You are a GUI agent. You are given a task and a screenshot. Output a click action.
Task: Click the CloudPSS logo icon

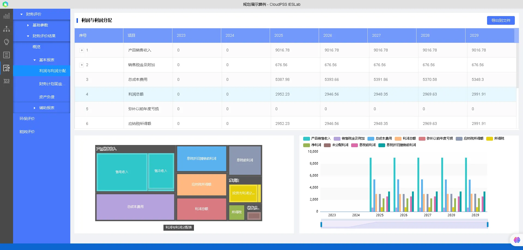coord(5,4)
